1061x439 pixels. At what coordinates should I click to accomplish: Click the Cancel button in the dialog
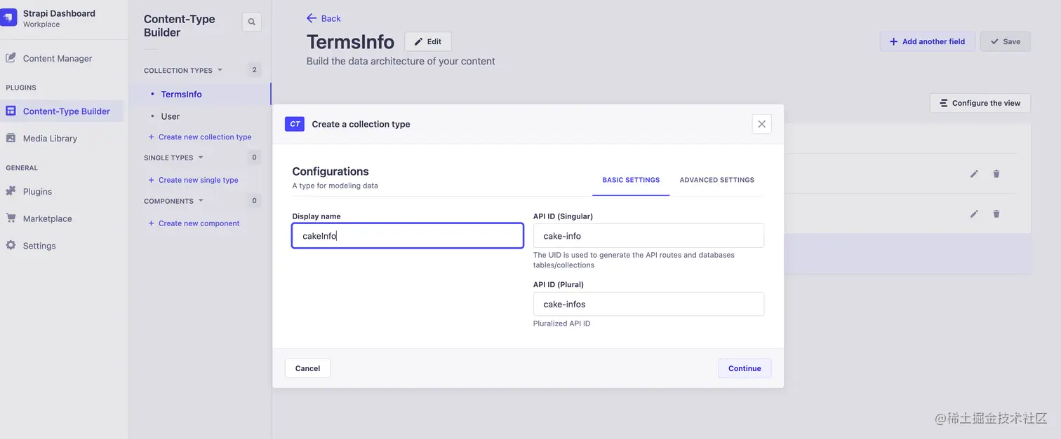[307, 368]
